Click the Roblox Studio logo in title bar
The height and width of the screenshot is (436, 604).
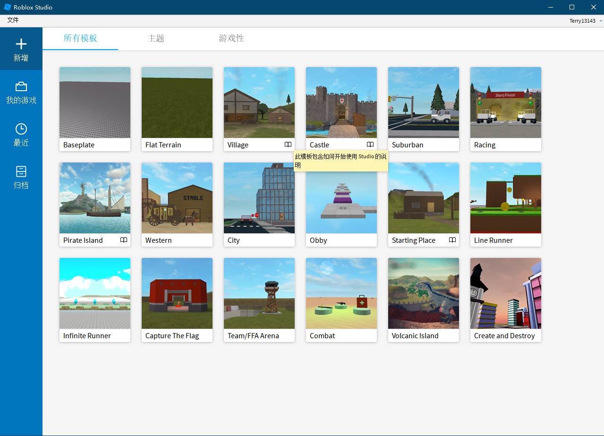pyautogui.click(x=7, y=7)
